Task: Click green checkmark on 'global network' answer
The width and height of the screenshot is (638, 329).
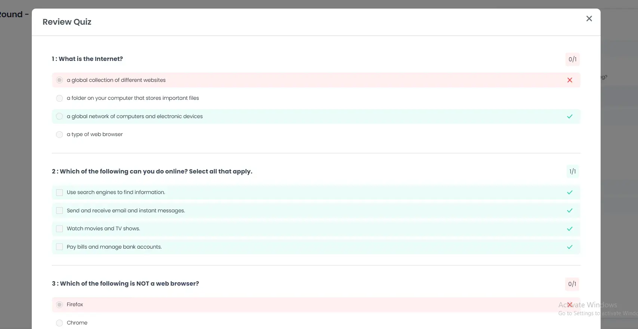Action: (x=570, y=116)
